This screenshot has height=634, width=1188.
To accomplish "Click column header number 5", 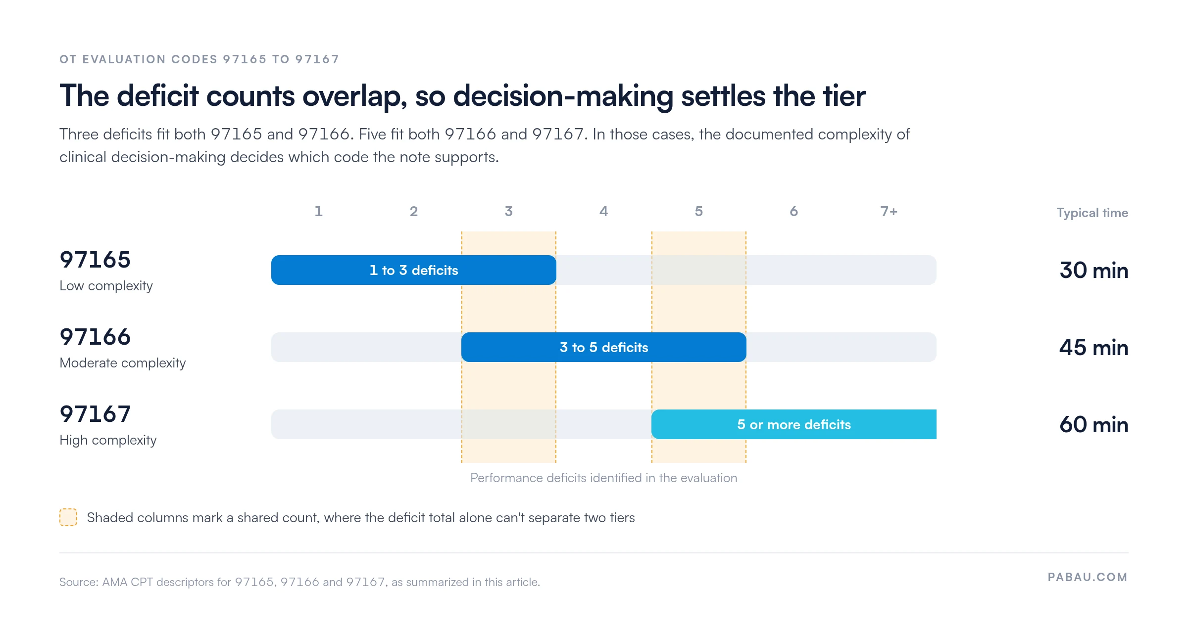I will point(699,212).
